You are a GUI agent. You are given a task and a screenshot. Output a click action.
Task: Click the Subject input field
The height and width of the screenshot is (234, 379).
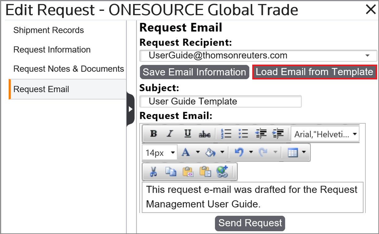coord(220,101)
